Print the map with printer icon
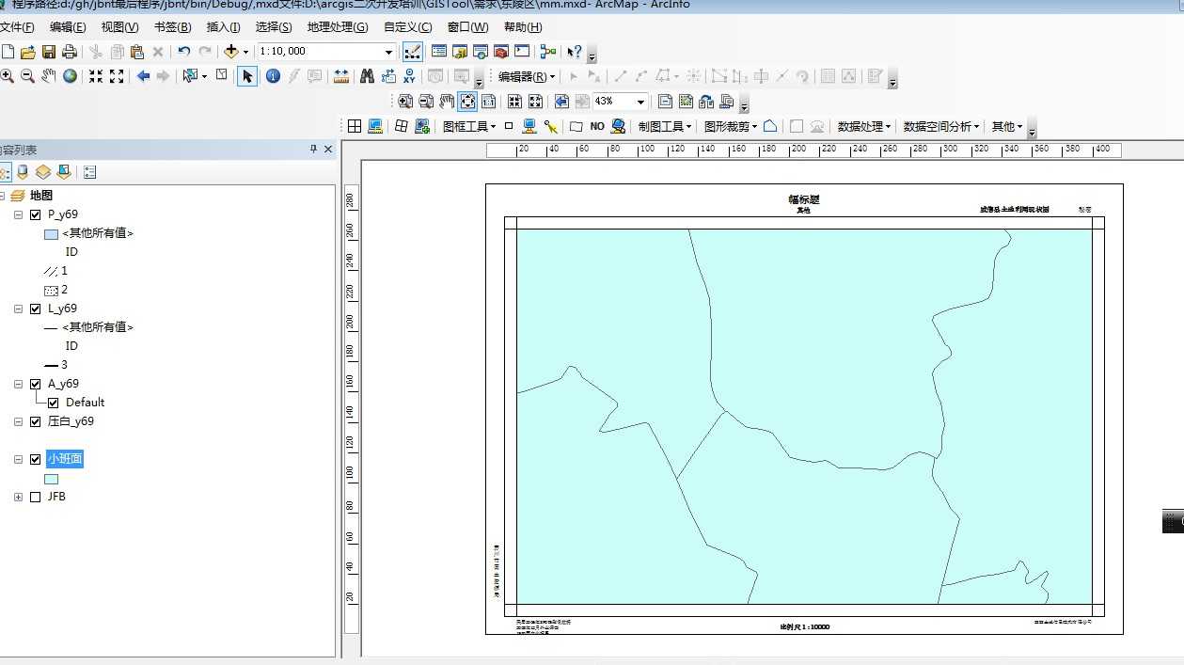The height and width of the screenshot is (665, 1184). 69,52
